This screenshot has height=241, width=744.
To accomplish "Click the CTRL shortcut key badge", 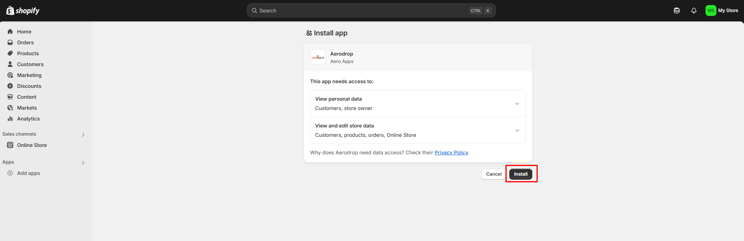I will pyautogui.click(x=476, y=10).
